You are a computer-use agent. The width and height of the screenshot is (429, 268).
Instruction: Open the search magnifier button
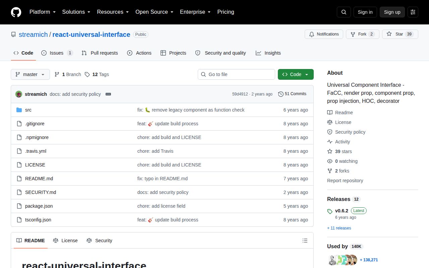pyautogui.click(x=344, y=12)
